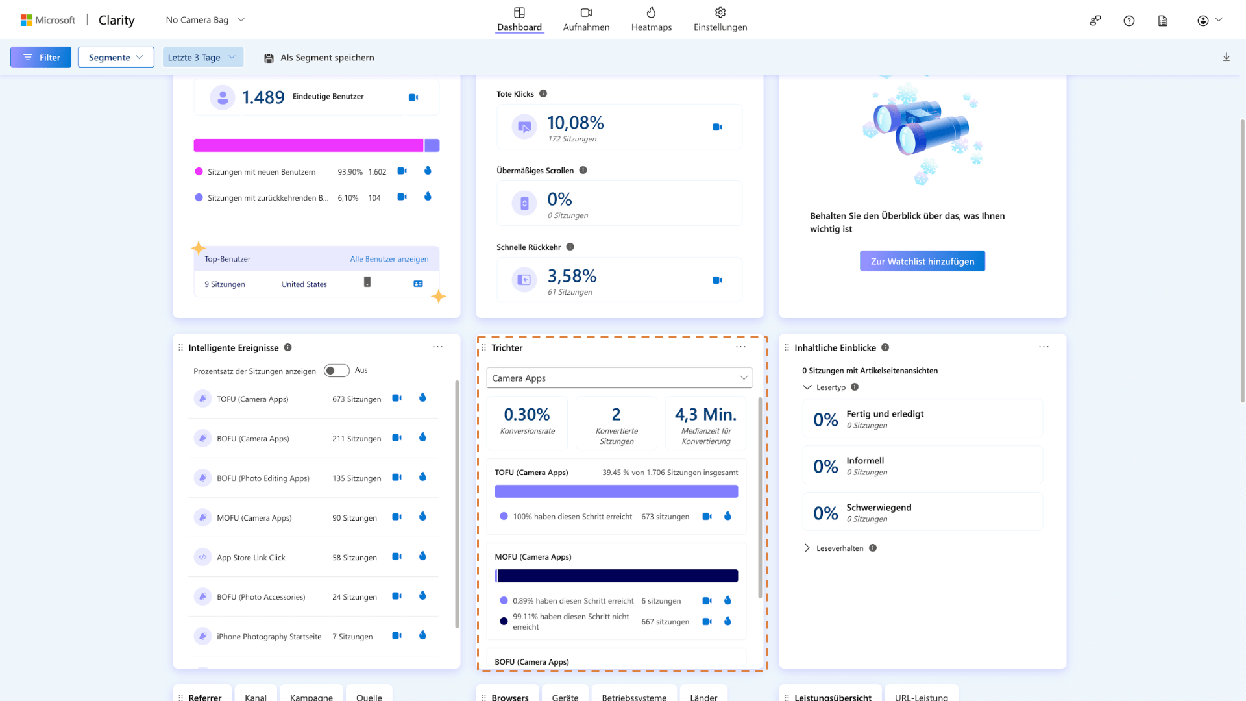Open heatmap for sessions with new users

(428, 171)
